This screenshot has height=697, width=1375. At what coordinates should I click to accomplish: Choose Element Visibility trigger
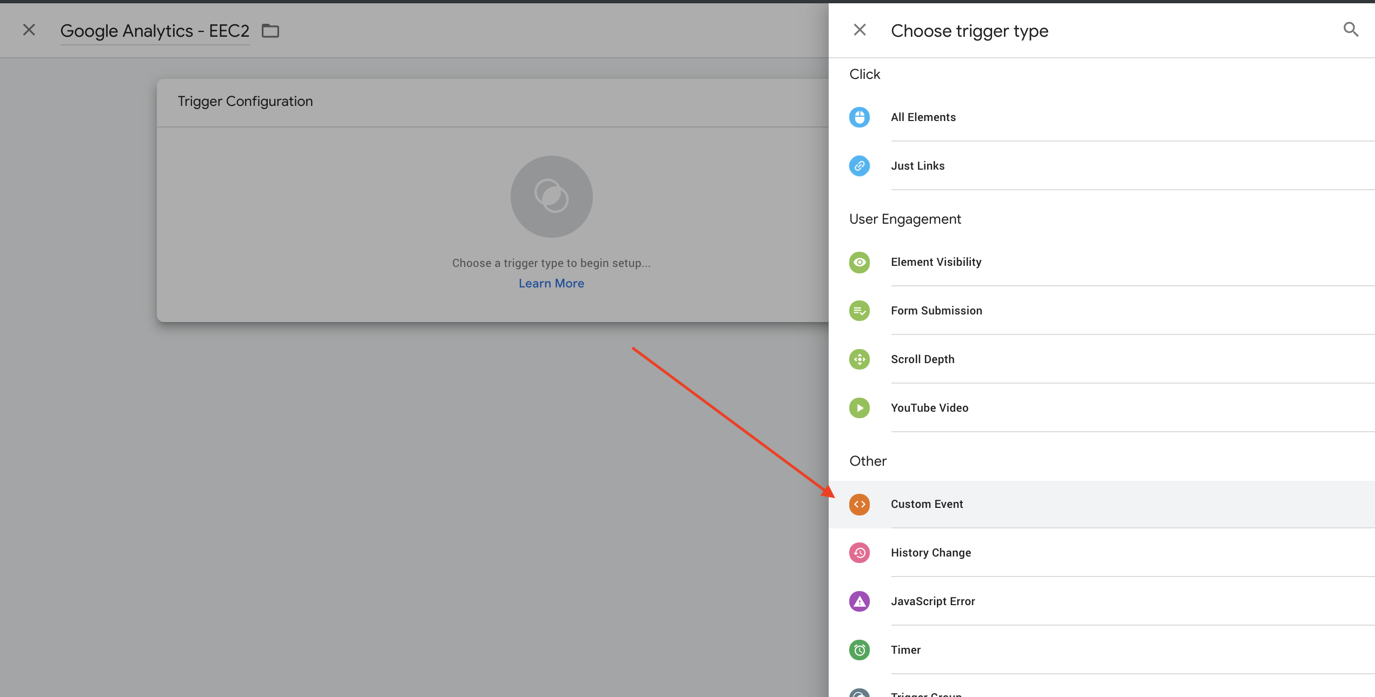pyautogui.click(x=1101, y=262)
